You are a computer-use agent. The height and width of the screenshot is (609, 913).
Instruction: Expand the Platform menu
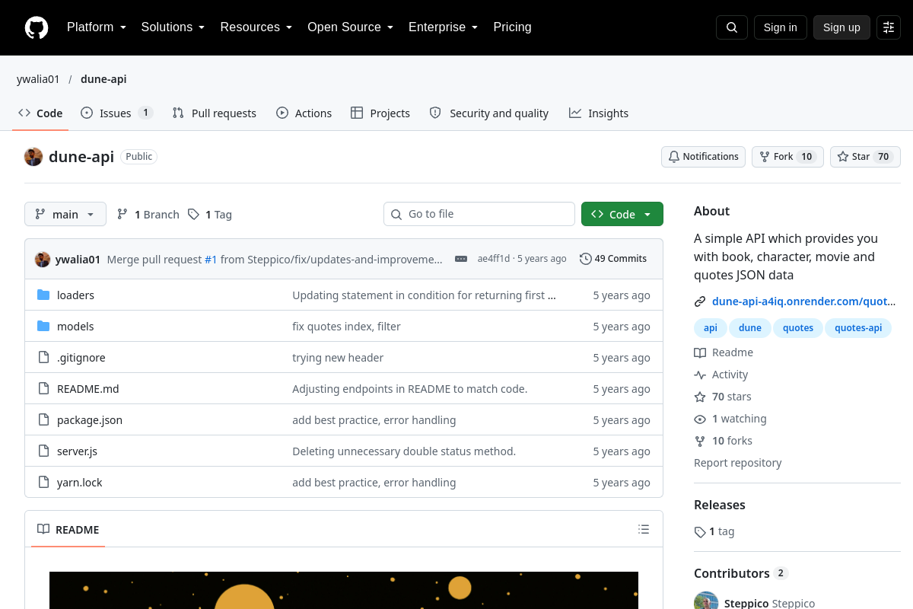point(96,27)
